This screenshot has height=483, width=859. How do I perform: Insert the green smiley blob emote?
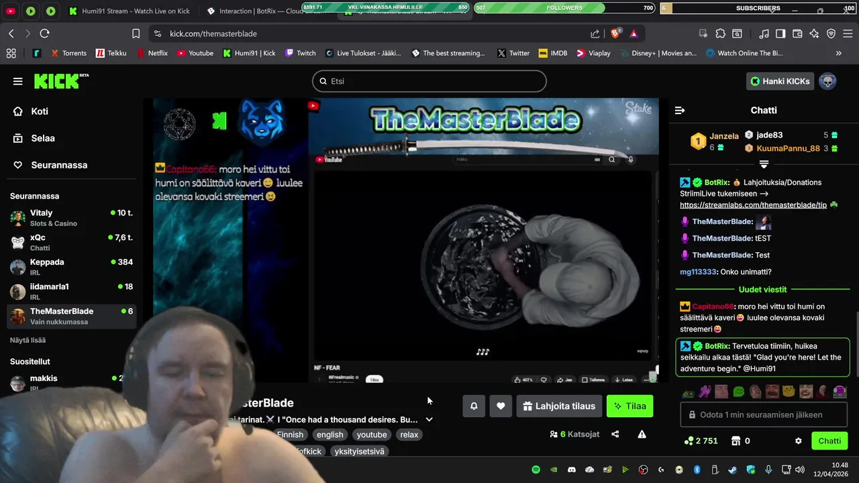[739, 391]
